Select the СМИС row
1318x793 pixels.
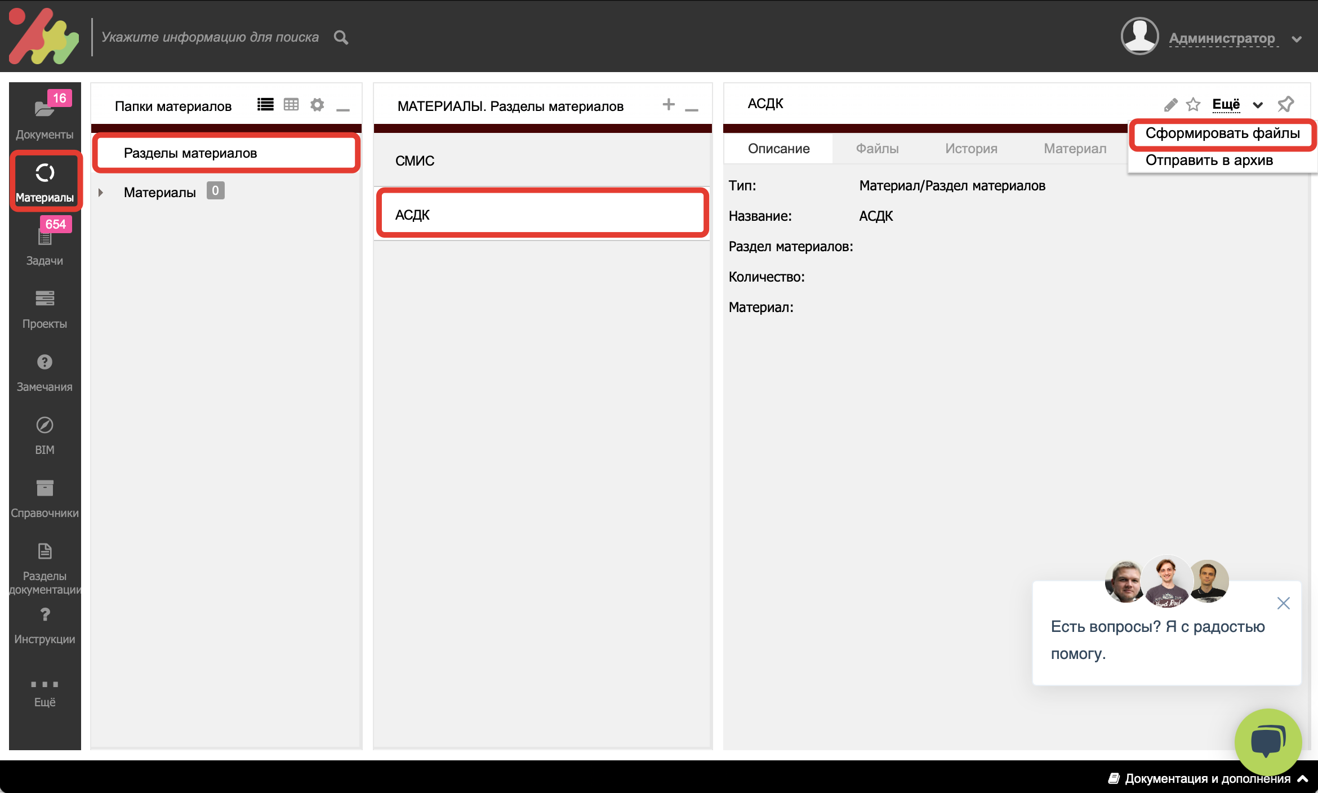point(542,161)
